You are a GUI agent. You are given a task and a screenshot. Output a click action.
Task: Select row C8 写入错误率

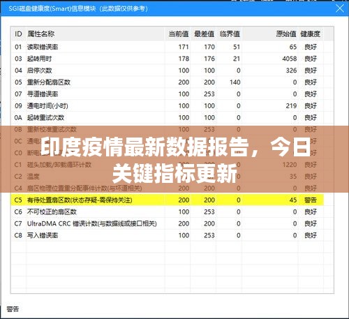tap(168, 235)
